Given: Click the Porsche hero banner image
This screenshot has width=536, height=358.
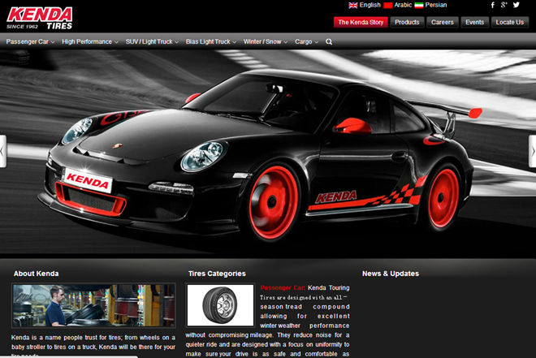Looking at the screenshot, I should tap(268, 153).
